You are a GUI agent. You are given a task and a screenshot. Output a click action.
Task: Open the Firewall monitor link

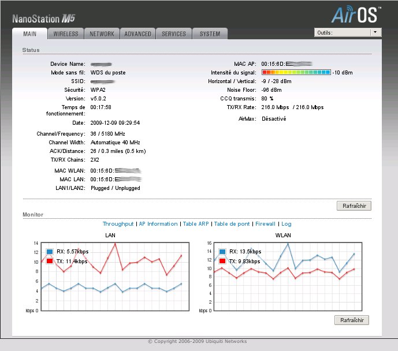pos(265,224)
